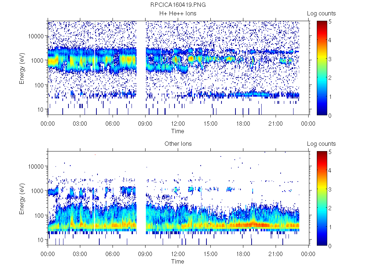Image resolution: width=367 pixels, height=275 pixels.
Task: Click the 0 label on H+ He++ colorbar
Action: [330, 116]
